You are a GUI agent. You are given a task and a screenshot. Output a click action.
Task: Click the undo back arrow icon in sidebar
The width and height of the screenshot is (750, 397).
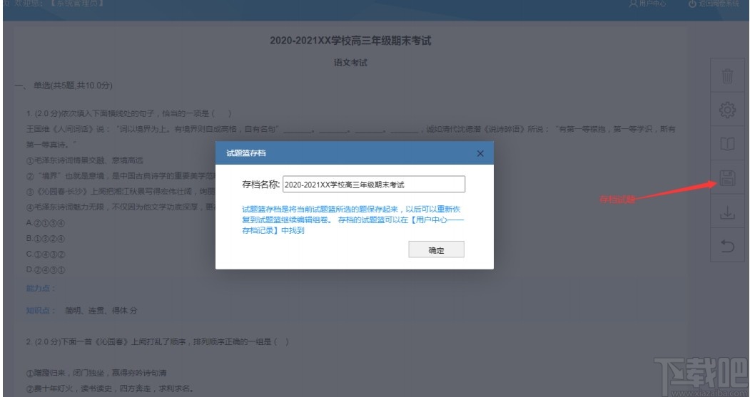pyautogui.click(x=727, y=246)
